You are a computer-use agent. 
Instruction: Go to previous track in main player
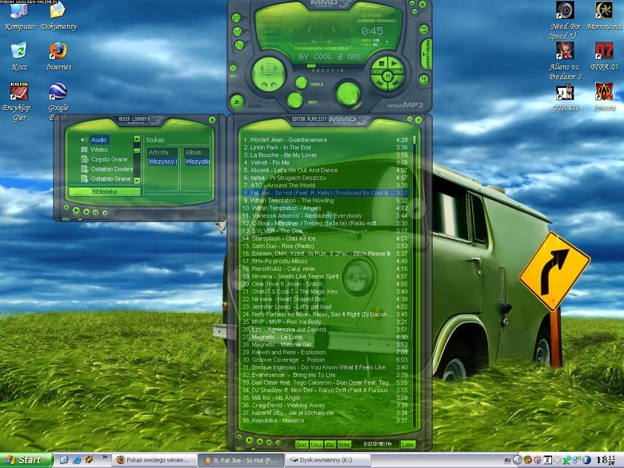point(379,84)
